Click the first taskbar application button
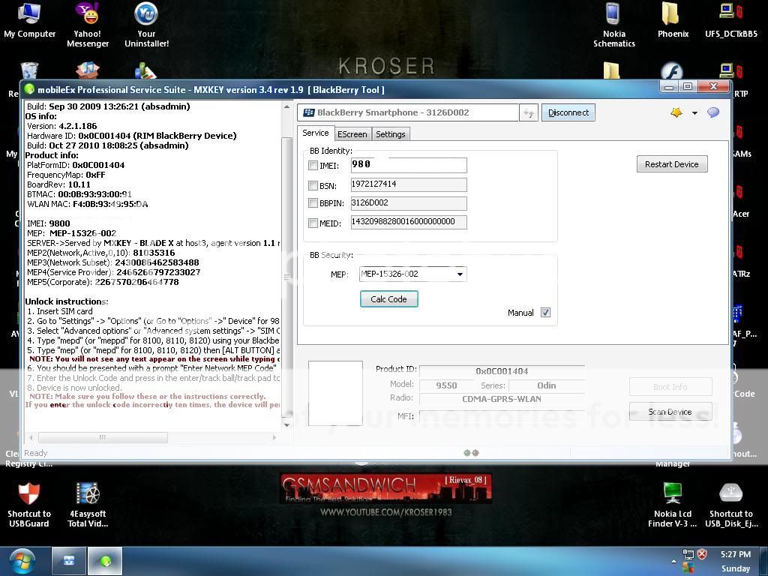The image size is (768, 576). (69, 561)
